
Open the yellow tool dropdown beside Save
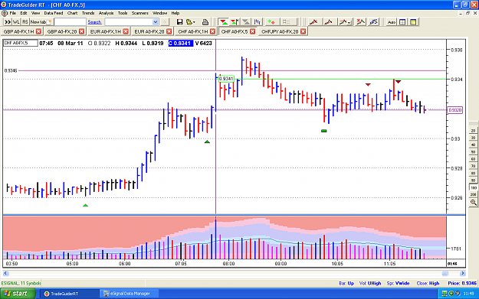click(x=191, y=22)
